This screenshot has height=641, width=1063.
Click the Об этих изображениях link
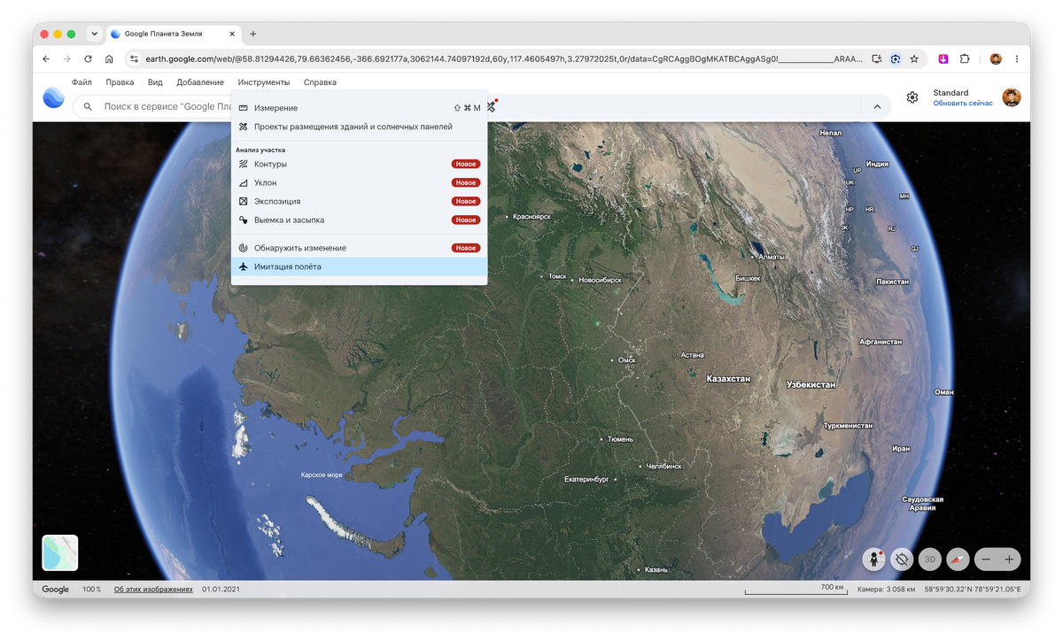click(x=153, y=590)
